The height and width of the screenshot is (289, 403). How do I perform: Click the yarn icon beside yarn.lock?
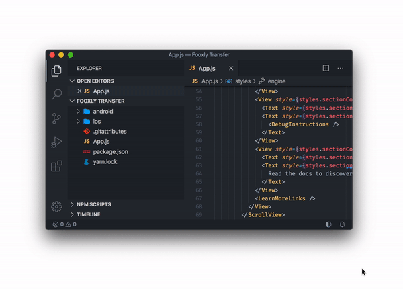[x=87, y=161]
